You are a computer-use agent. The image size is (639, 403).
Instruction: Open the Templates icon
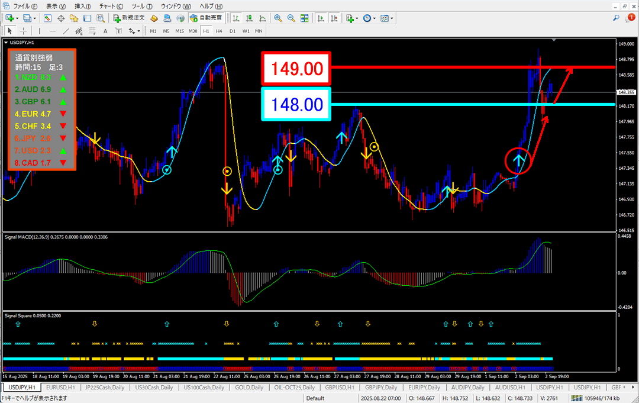tap(385, 18)
